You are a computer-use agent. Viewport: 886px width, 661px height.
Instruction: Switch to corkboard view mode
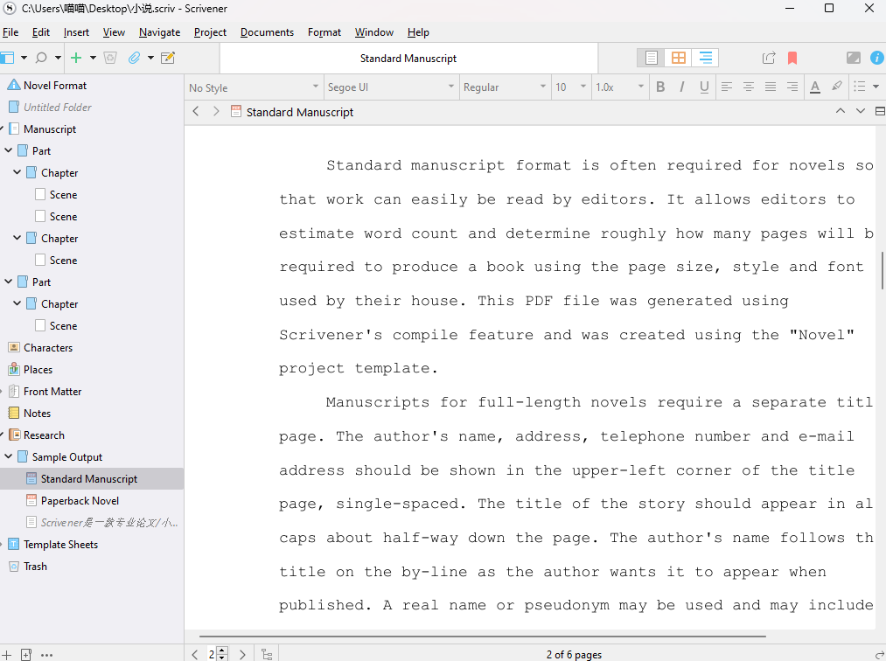pyautogui.click(x=678, y=58)
